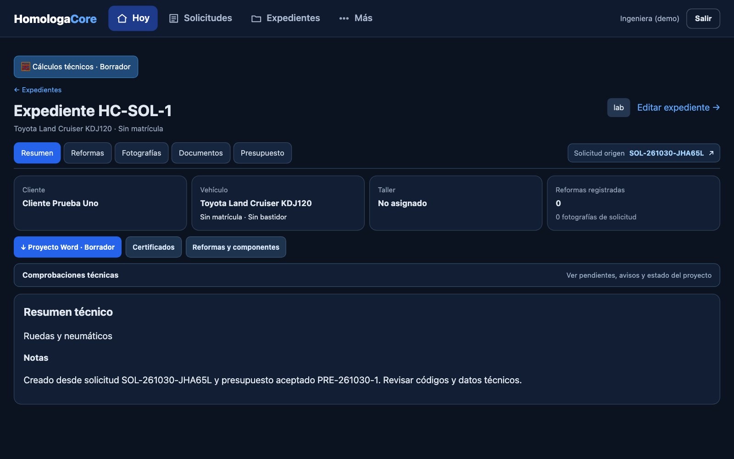Click the three-dots icon beside Más

344,18
